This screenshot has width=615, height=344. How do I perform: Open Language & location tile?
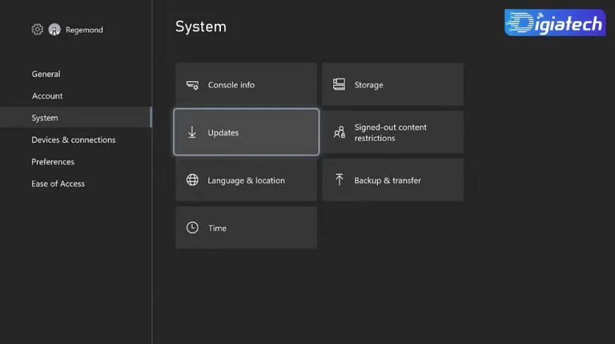coord(246,180)
